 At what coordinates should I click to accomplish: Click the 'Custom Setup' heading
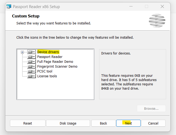(x=26, y=16)
